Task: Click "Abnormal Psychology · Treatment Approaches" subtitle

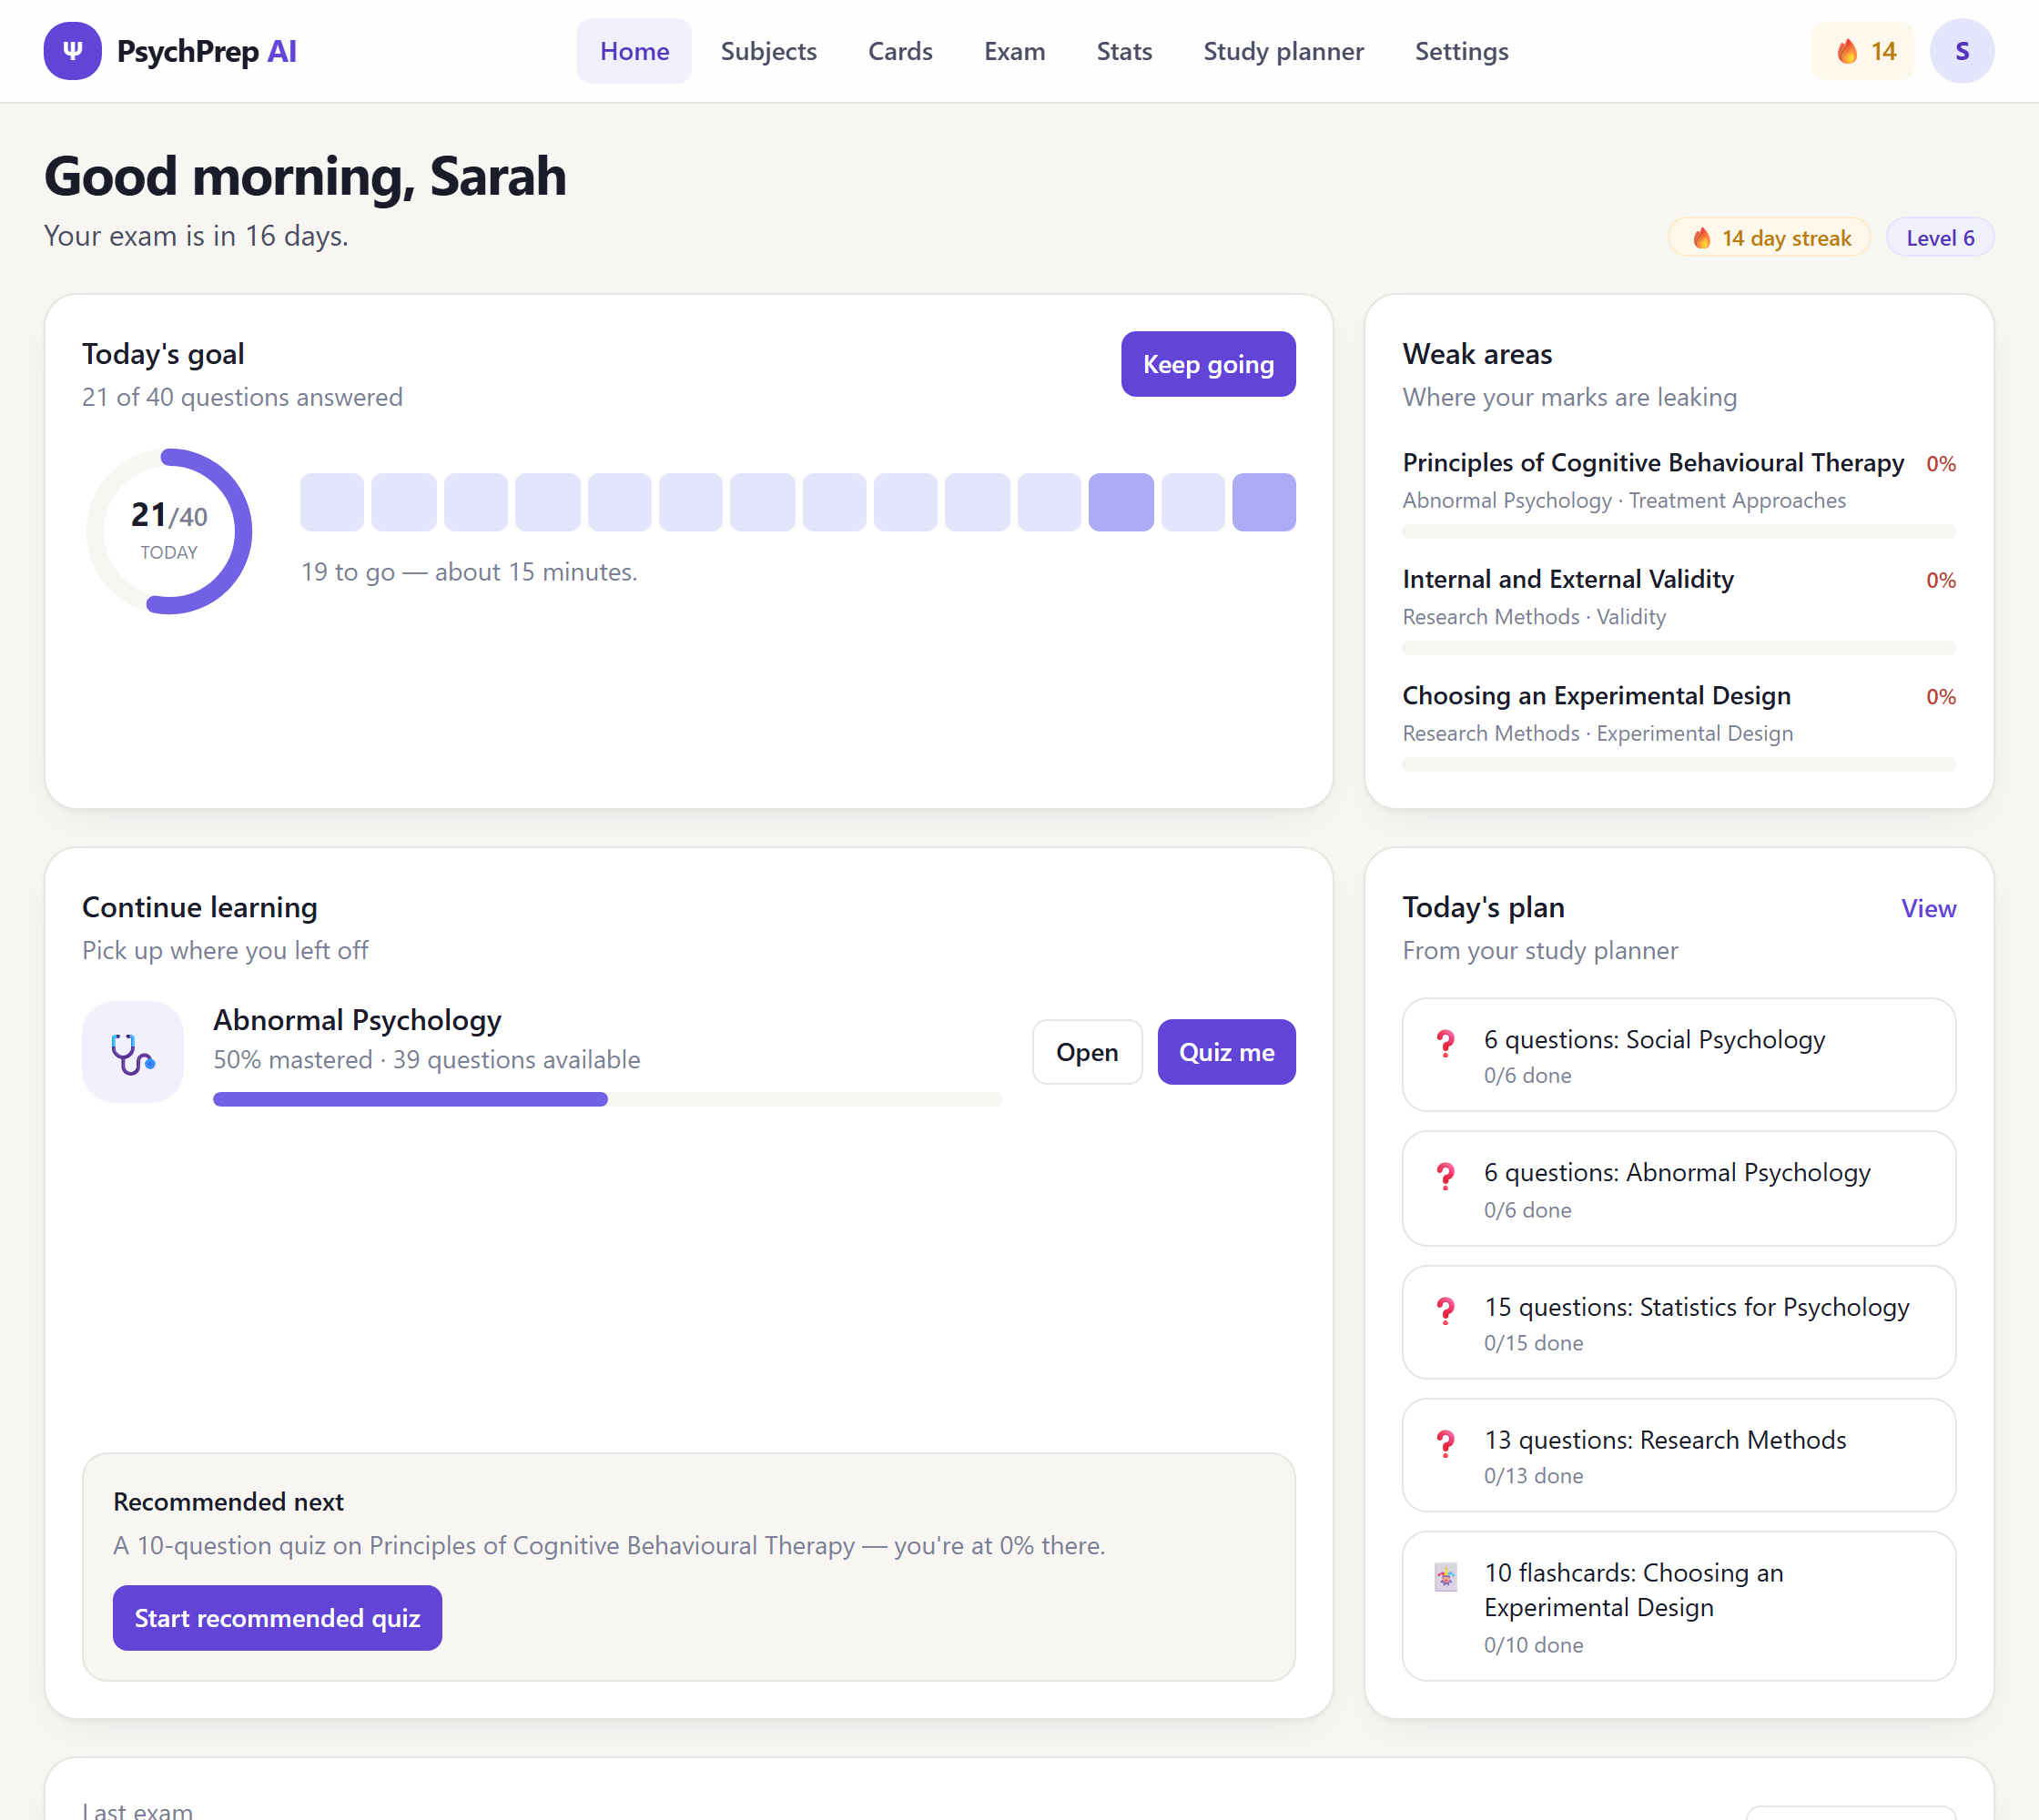Action: [x=1624, y=500]
